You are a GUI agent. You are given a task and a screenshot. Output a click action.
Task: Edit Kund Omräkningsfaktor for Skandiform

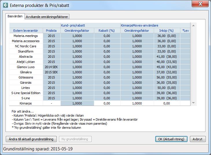(x=77, y=51)
